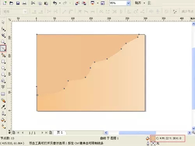195x146 pixels.
Task: Cut selection with scissors icon
Action: click(x=33, y=3)
